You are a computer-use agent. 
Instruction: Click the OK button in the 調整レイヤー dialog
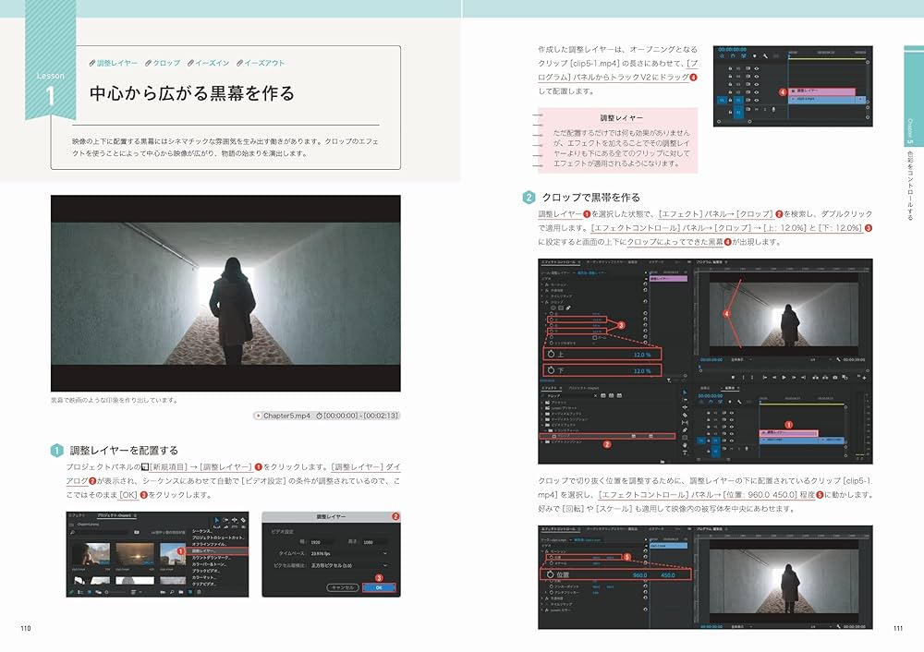pyautogui.click(x=381, y=586)
